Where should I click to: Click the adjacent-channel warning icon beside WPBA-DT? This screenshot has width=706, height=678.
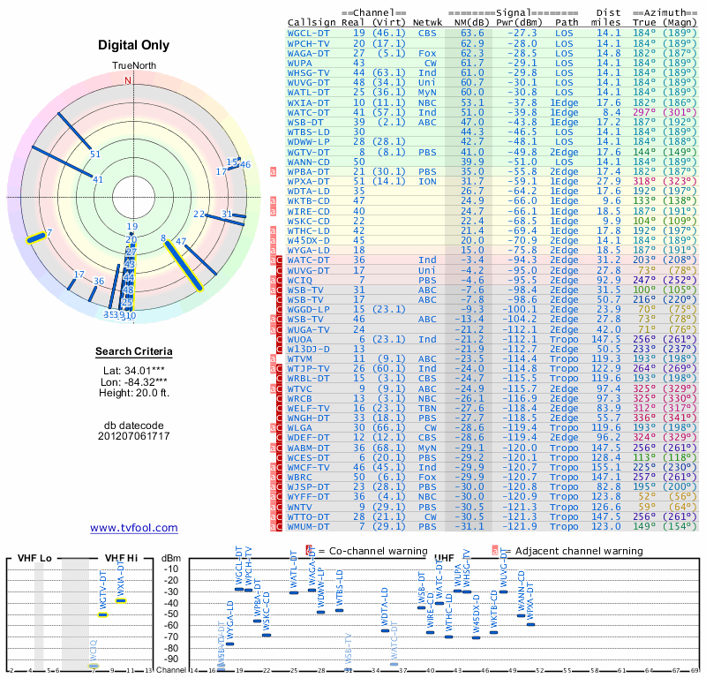pyautogui.click(x=274, y=170)
